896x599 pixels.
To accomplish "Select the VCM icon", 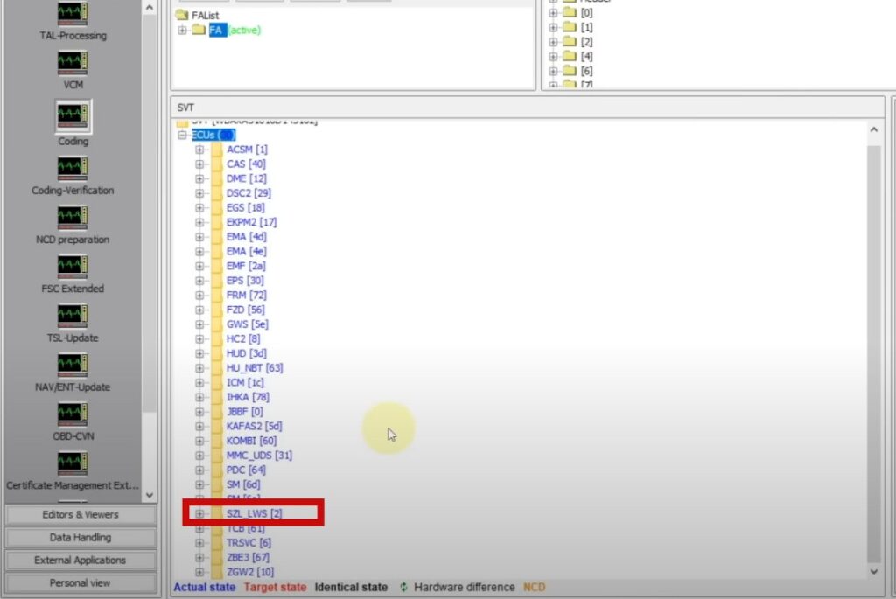I will click(73, 63).
